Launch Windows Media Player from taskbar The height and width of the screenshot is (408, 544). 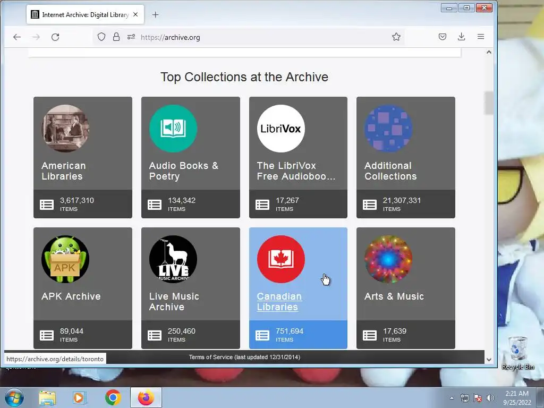[x=79, y=398]
